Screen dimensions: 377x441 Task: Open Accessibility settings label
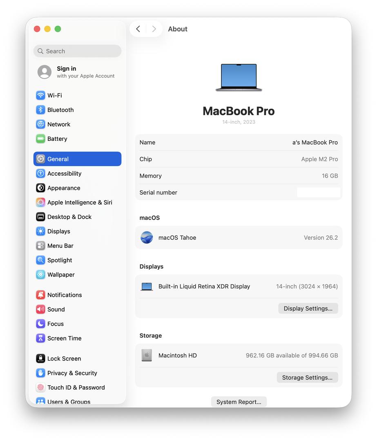pos(65,174)
